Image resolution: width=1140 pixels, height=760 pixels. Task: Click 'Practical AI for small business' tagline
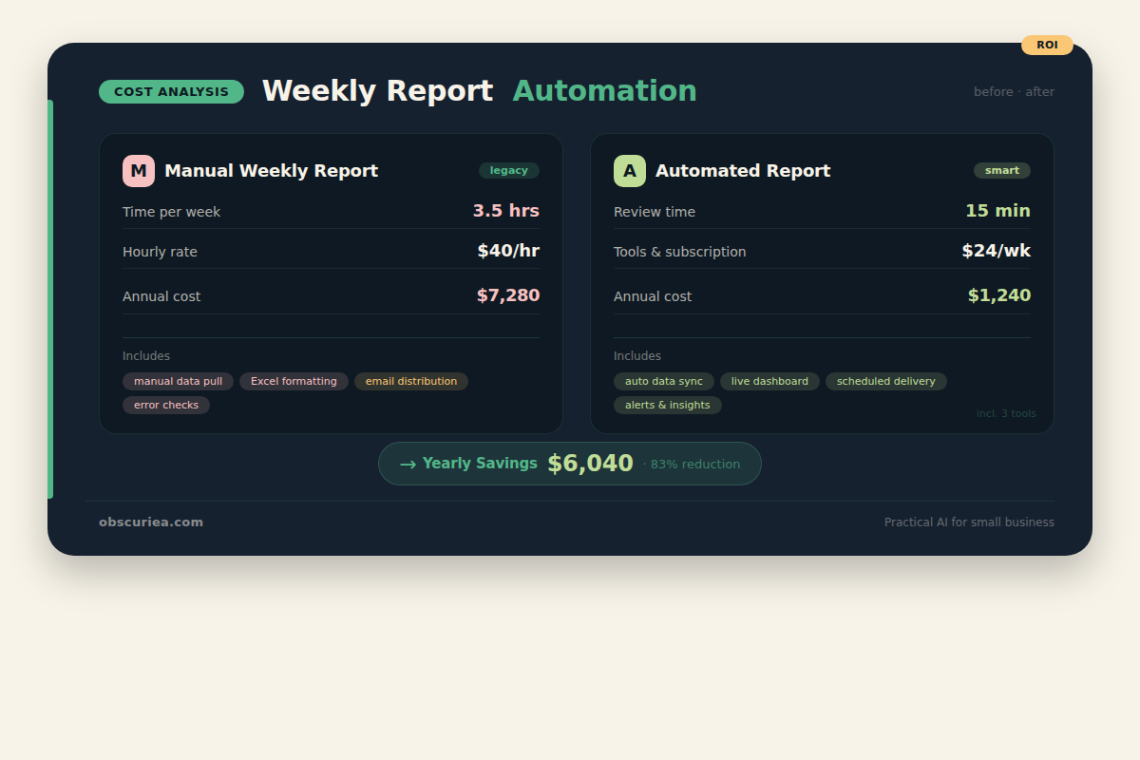[x=969, y=522]
